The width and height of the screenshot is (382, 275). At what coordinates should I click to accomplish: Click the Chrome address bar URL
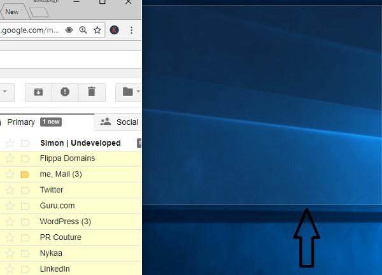(31, 30)
